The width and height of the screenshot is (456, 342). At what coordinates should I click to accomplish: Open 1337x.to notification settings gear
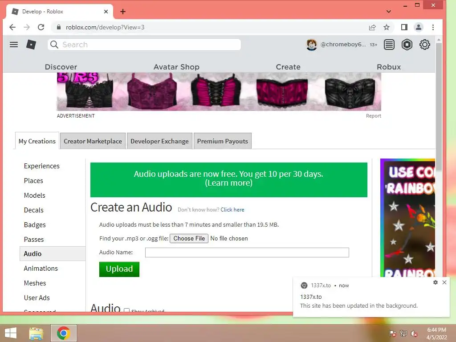[x=436, y=282]
